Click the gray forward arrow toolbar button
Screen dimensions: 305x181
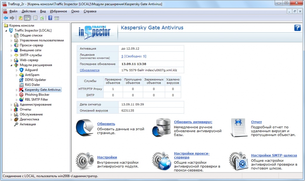click(x=12, y=18)
